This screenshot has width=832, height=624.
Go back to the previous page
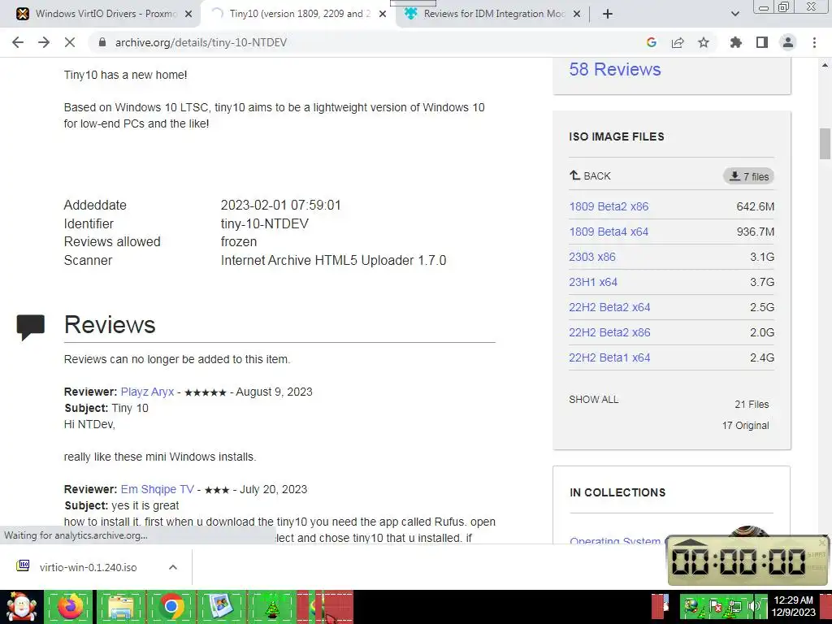coord(18,42)
